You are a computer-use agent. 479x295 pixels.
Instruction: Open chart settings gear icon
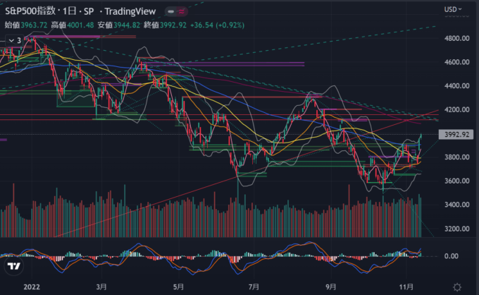point(458,287)
